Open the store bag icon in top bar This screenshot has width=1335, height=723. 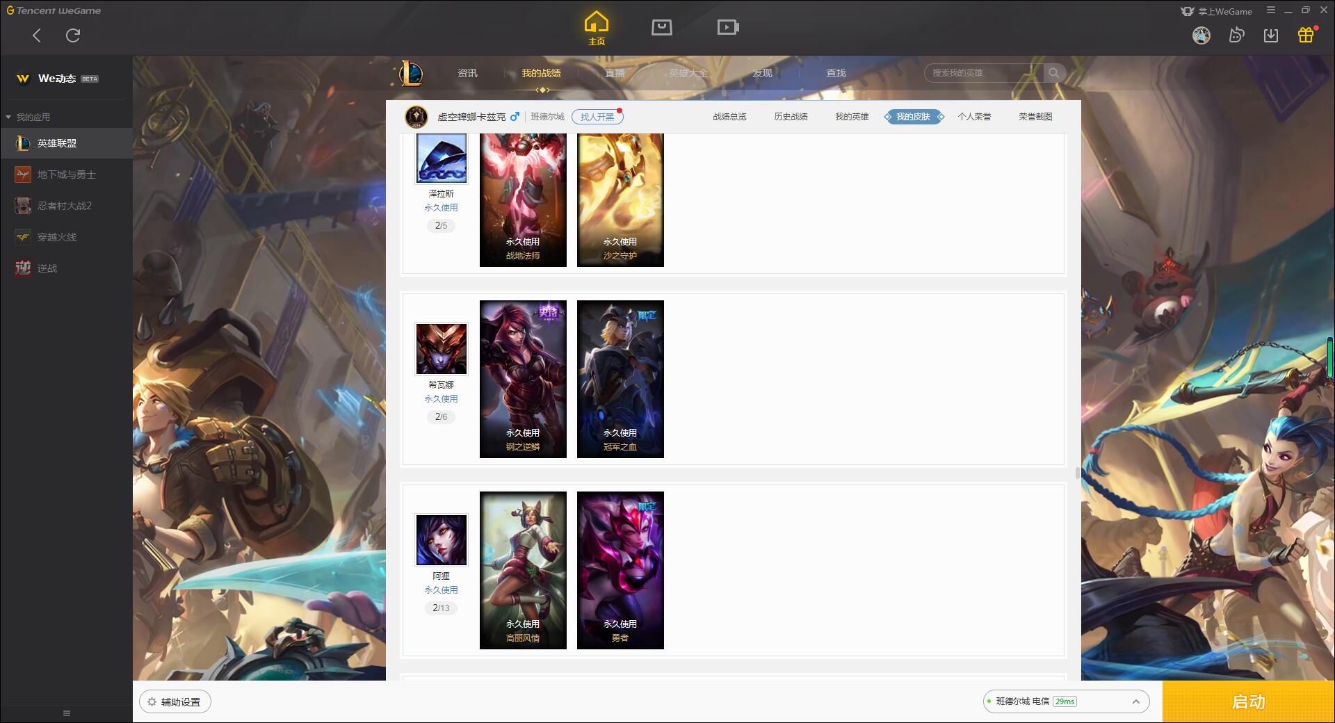(662, 28)
